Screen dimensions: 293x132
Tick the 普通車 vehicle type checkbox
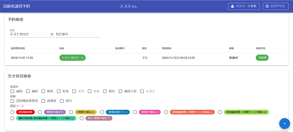pos(43,101)
